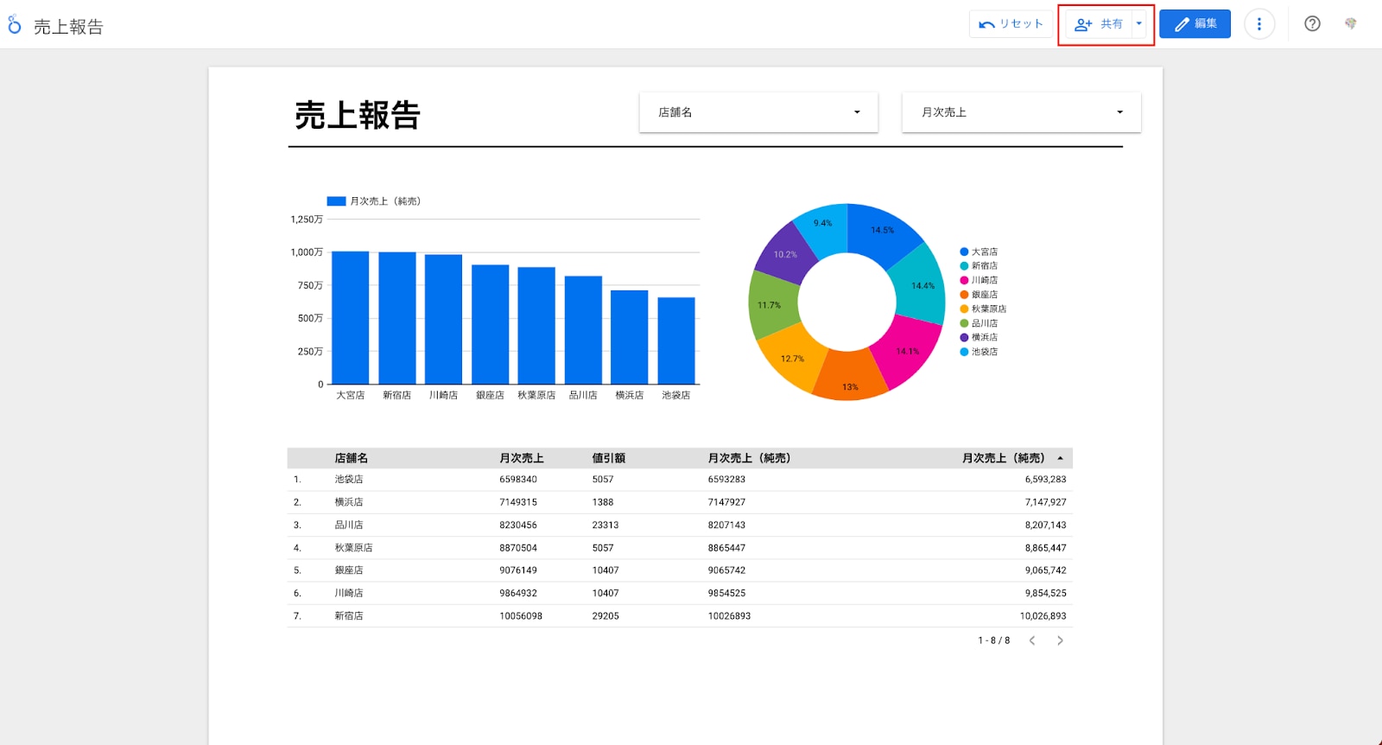1382x745 pixels.
Task: Sort table by 店舗名 column header
Action: (352, 458)
